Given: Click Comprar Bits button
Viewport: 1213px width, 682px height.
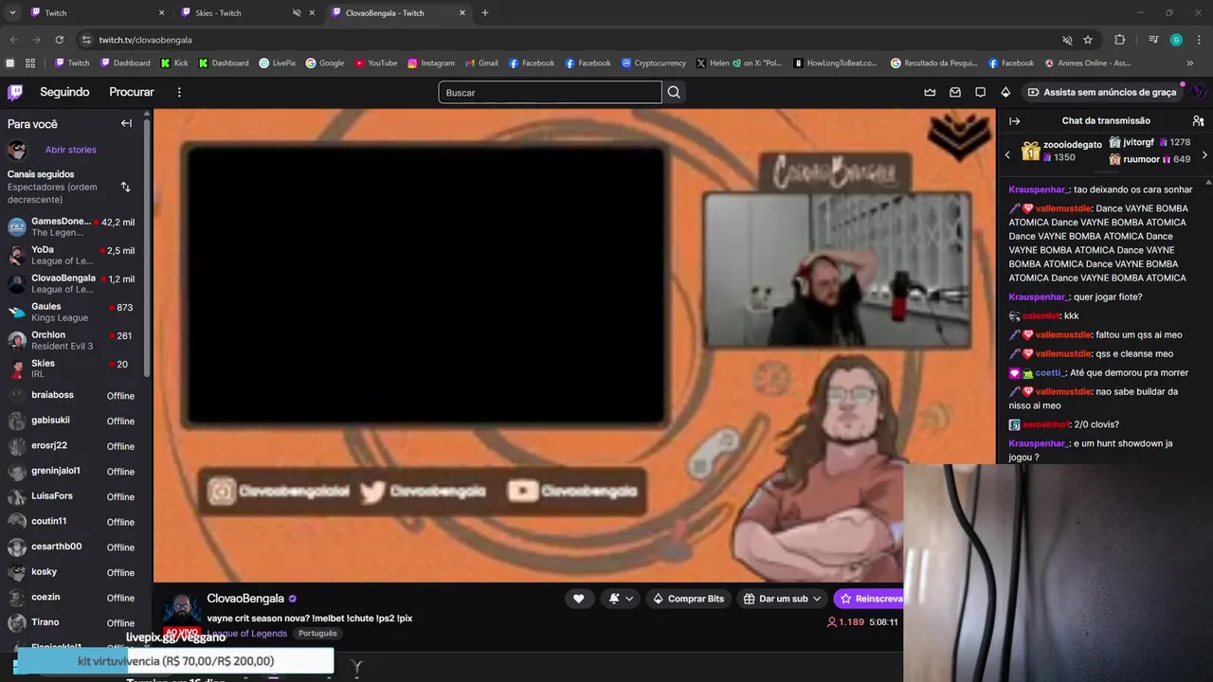Looking at the screenshot, I should click(689, 599).
